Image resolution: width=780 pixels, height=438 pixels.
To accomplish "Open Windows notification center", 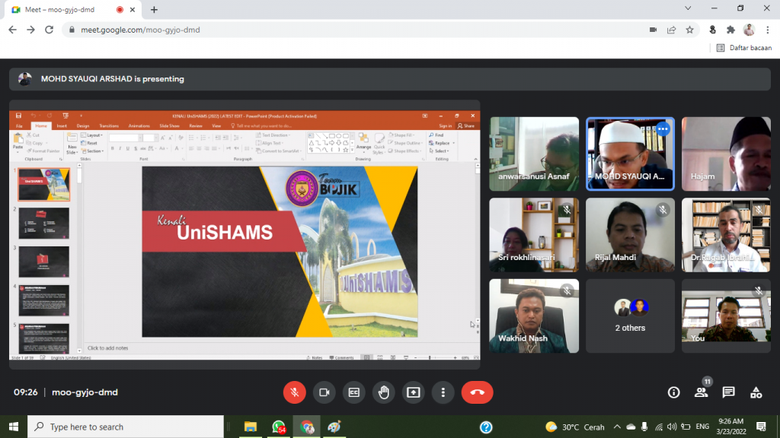I will tap(761, 427).
